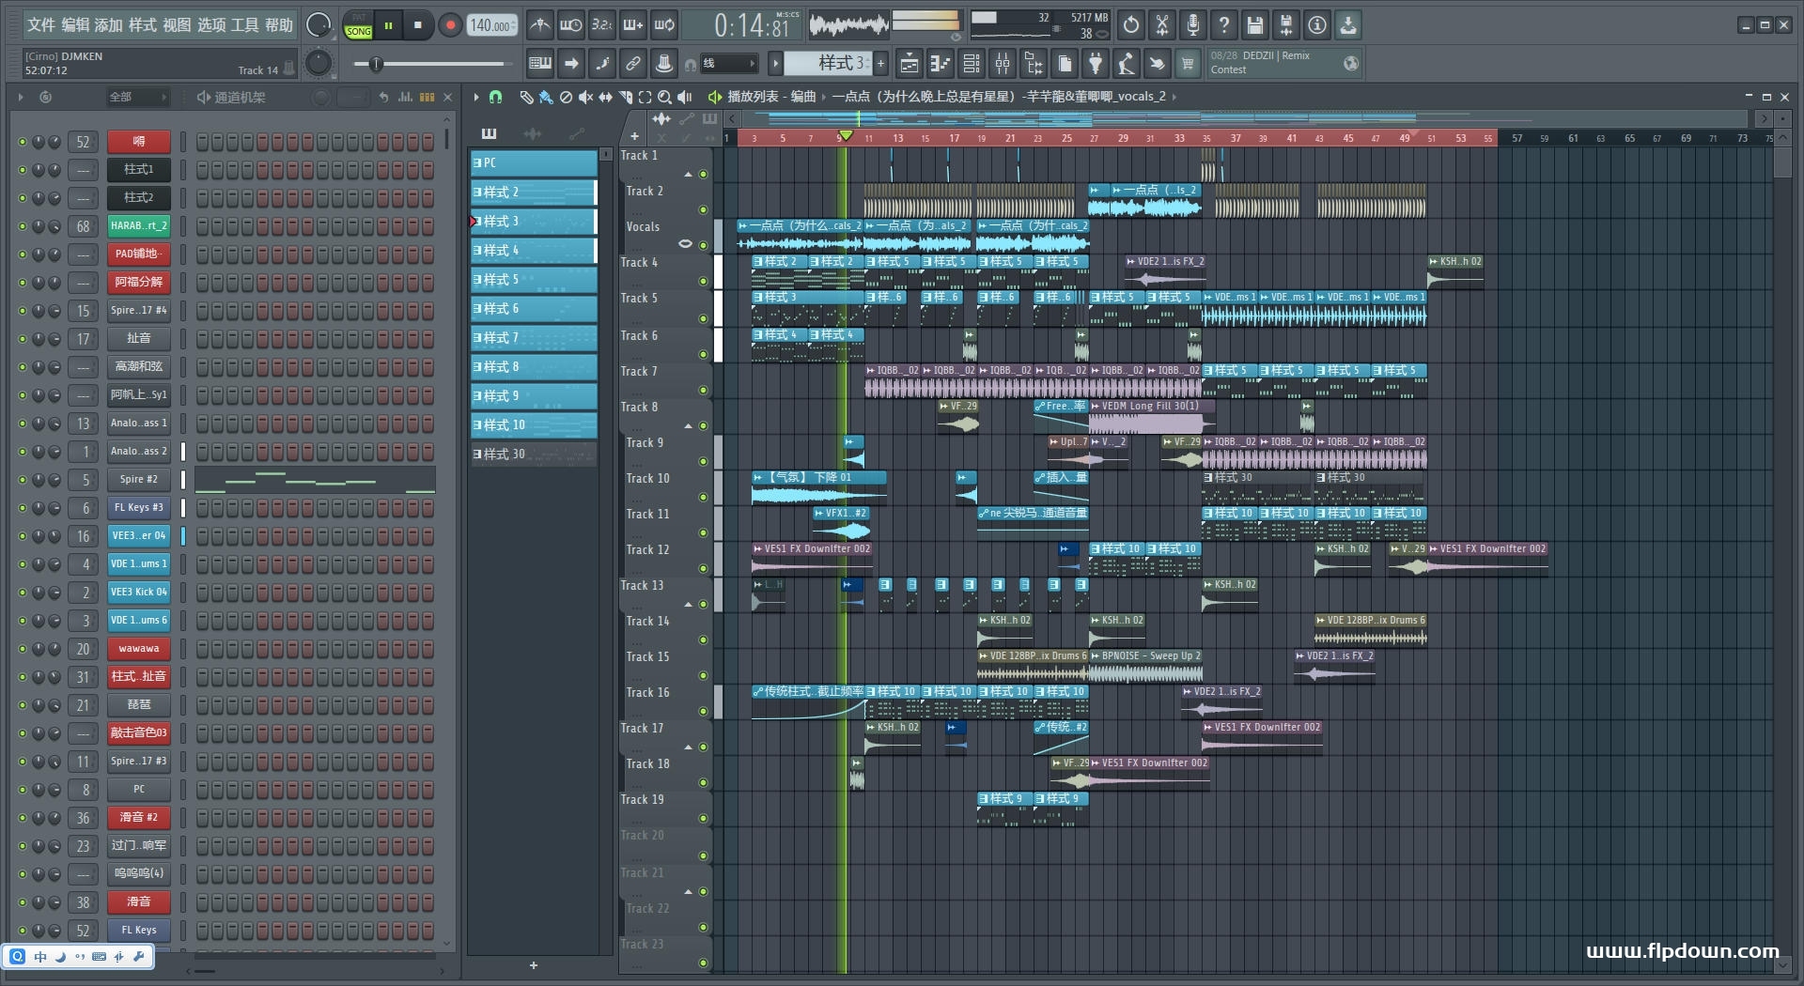Click the microphone recording icon
This screenshot has width=1804, height=986.
coord(1192,25)
